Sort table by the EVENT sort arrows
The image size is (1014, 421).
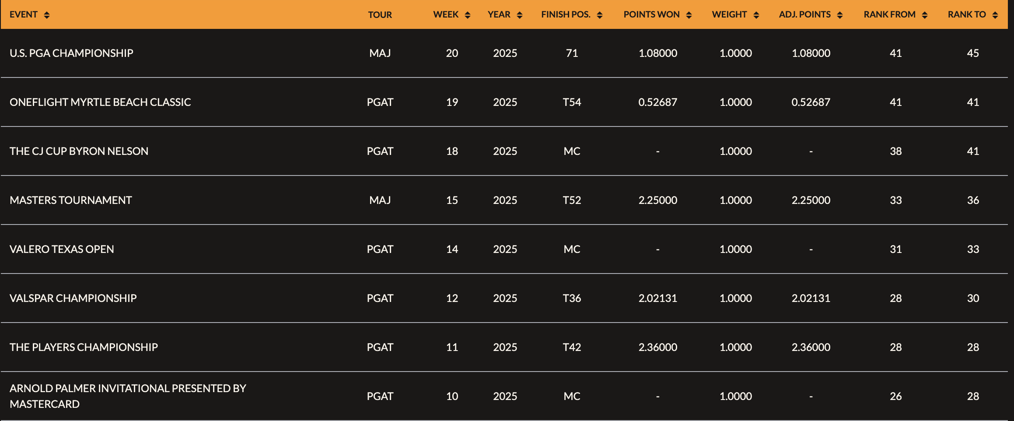(x=47, y=15)
